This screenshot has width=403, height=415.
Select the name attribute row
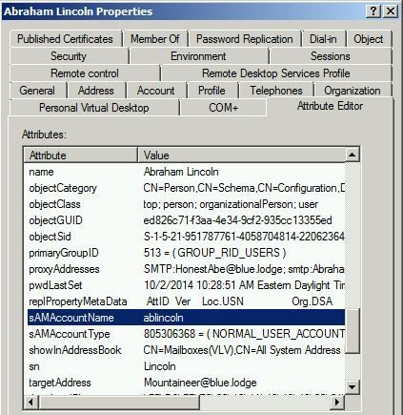click(x=186, y=172)
